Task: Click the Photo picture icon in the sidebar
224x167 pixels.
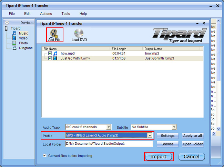Action: point(14,43)
